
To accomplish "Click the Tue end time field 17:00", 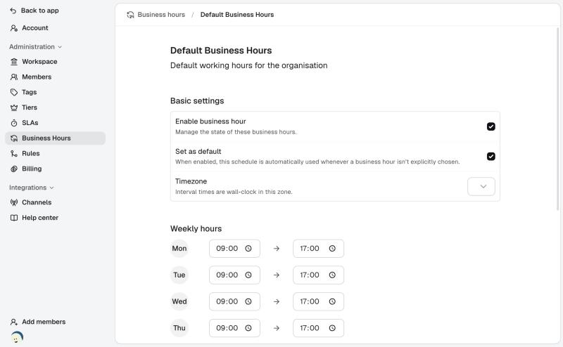I will (318, 275).
